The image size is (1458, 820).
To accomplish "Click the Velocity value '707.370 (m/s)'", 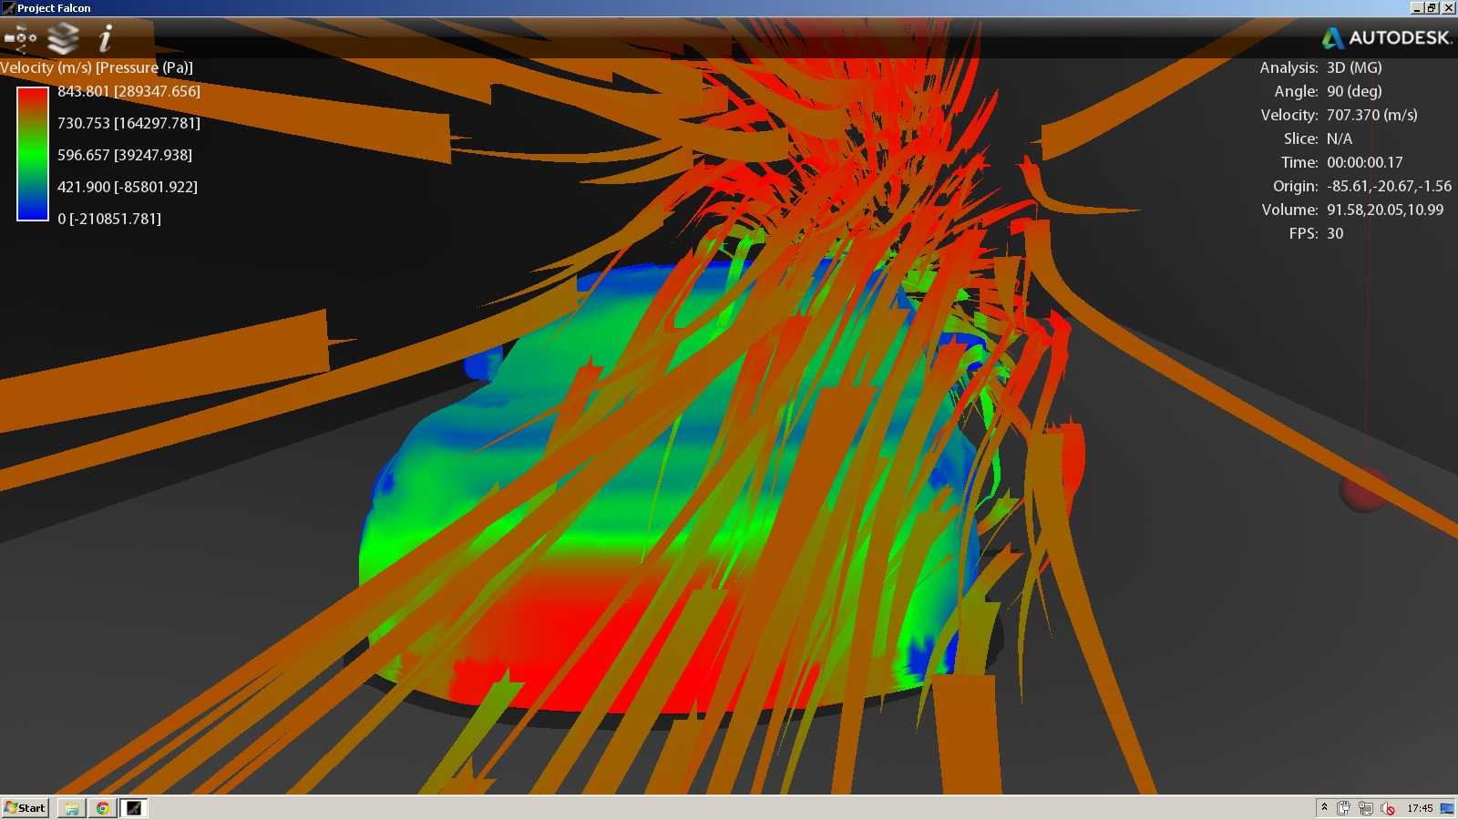I will click(1371, 115).
